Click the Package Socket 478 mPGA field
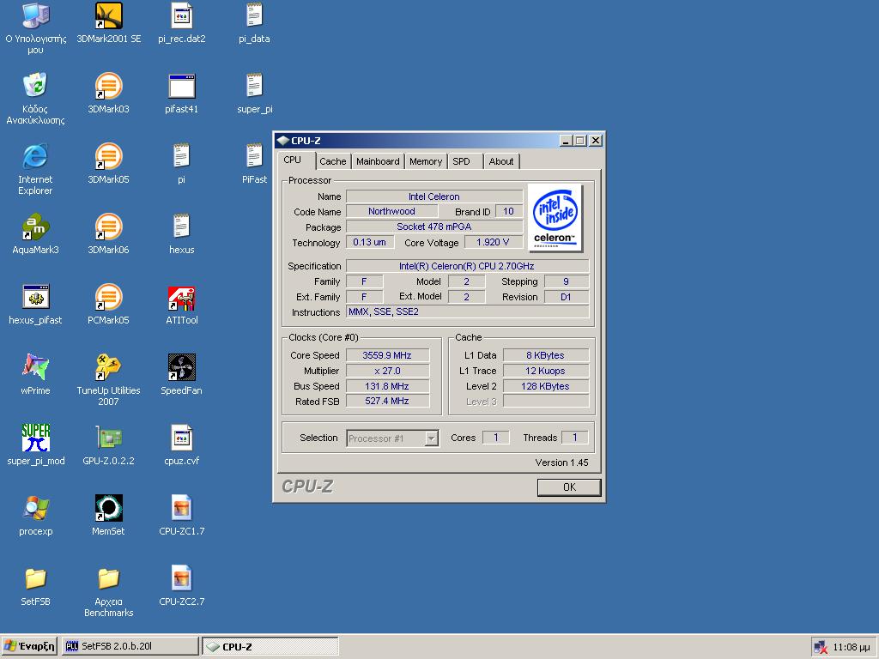 point(434,227)
